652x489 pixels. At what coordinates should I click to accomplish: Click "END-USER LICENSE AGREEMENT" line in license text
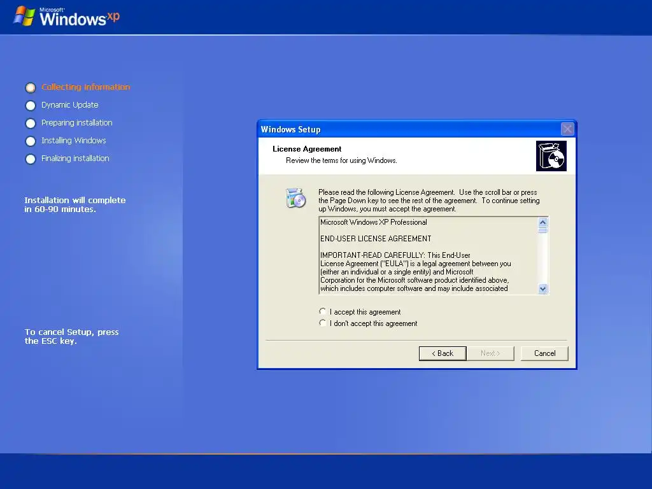[376, 239]
